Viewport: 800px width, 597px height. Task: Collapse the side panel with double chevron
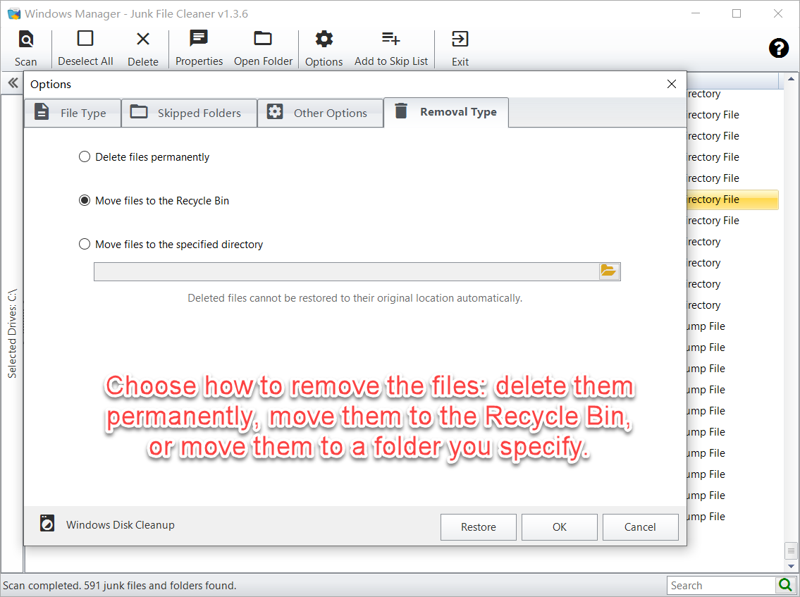coord(13,83)
